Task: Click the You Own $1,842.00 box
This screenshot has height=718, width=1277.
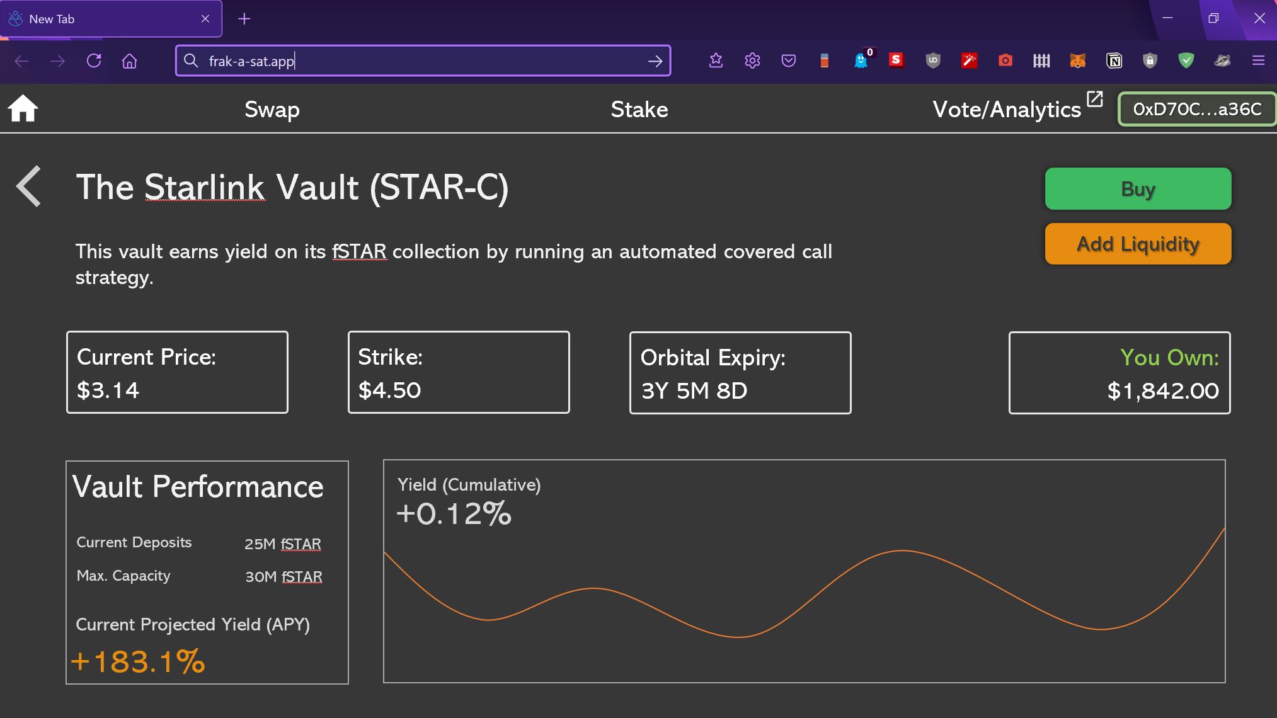Action: 1120,373
